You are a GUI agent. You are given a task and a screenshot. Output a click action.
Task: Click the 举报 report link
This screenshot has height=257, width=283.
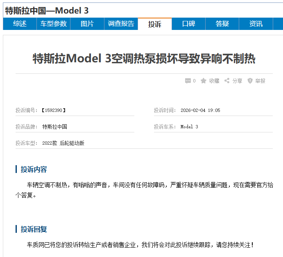[260, 81]
